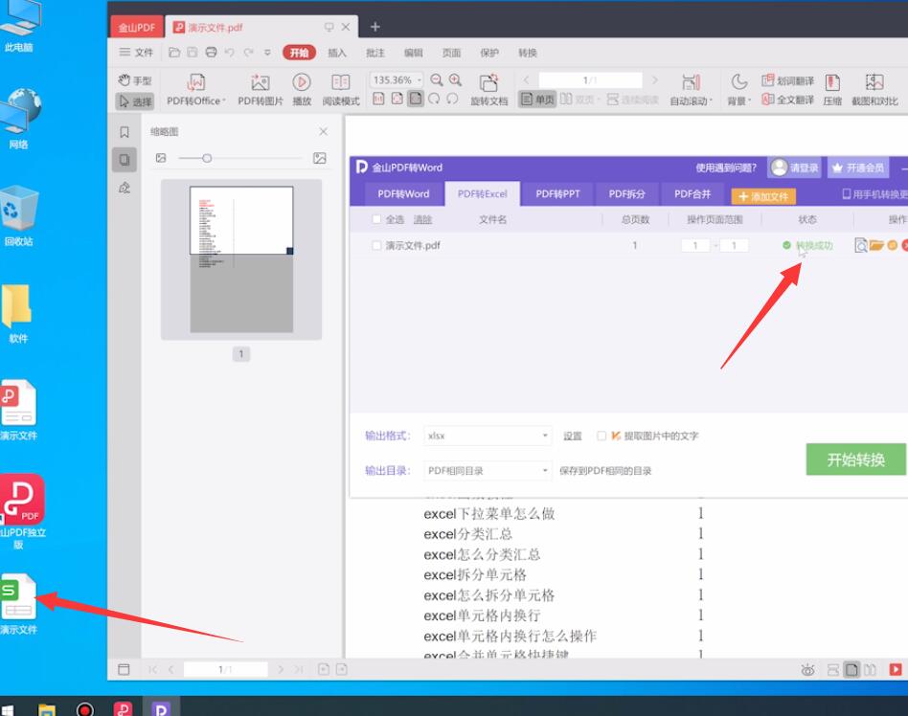The image size is (908, 716).
Task: Toggle 双页 double page view
Action: (578, 100)
